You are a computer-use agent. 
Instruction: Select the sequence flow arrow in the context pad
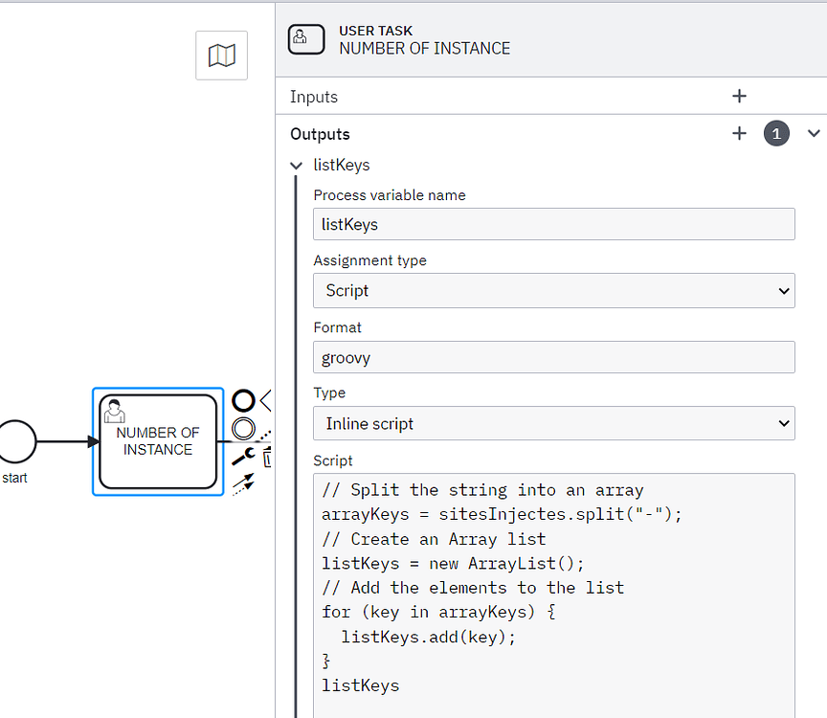coord(246,483)
